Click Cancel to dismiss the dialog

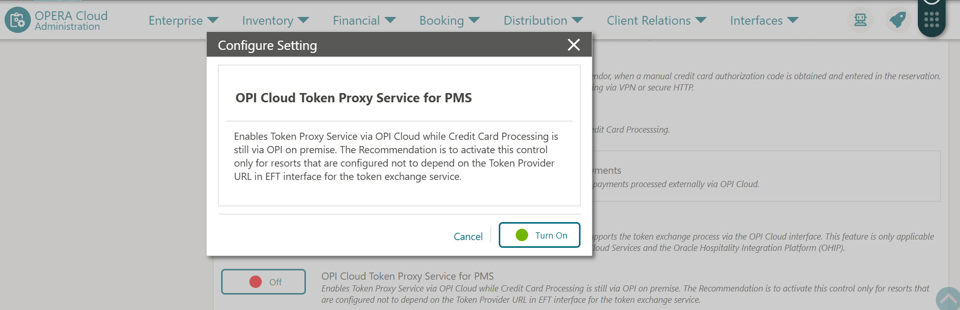pos(468,236)
